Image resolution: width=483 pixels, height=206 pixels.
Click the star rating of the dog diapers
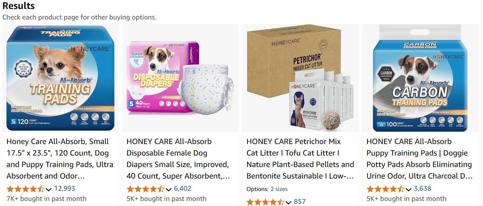click(145, 189)
